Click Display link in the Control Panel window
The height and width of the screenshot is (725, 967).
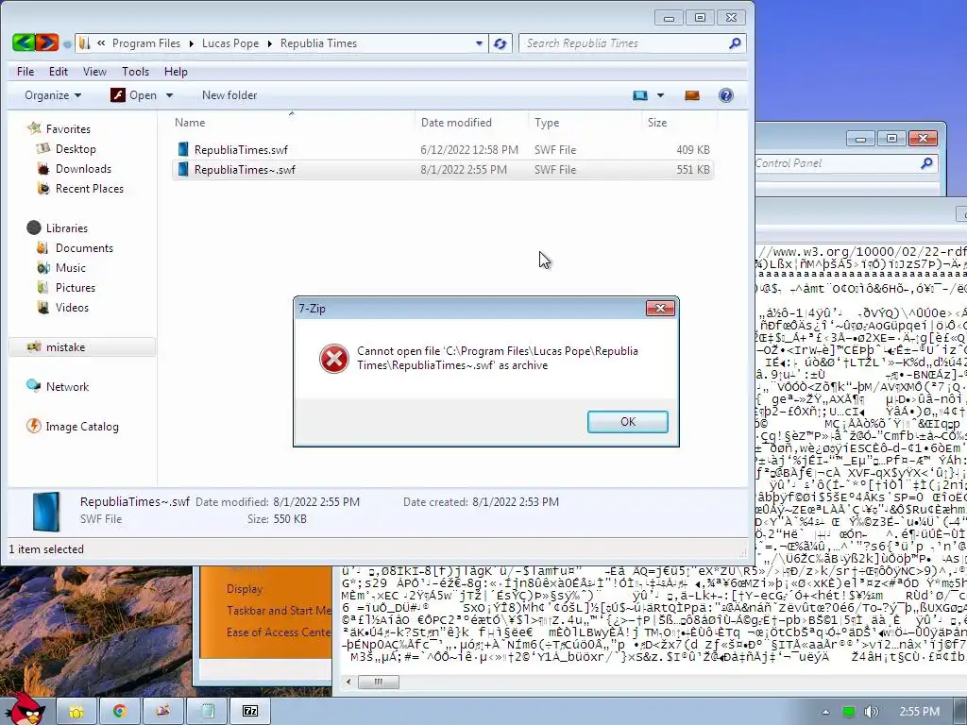click(x=245, y=589)
